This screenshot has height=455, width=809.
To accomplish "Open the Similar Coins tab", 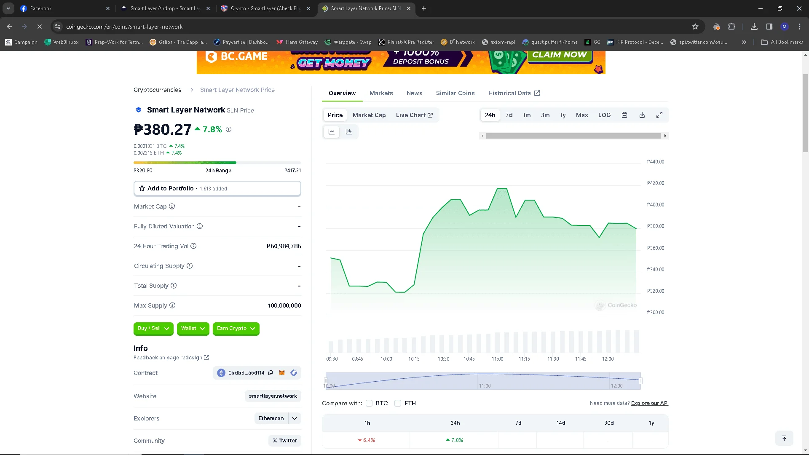I will [x=455, y=93].
